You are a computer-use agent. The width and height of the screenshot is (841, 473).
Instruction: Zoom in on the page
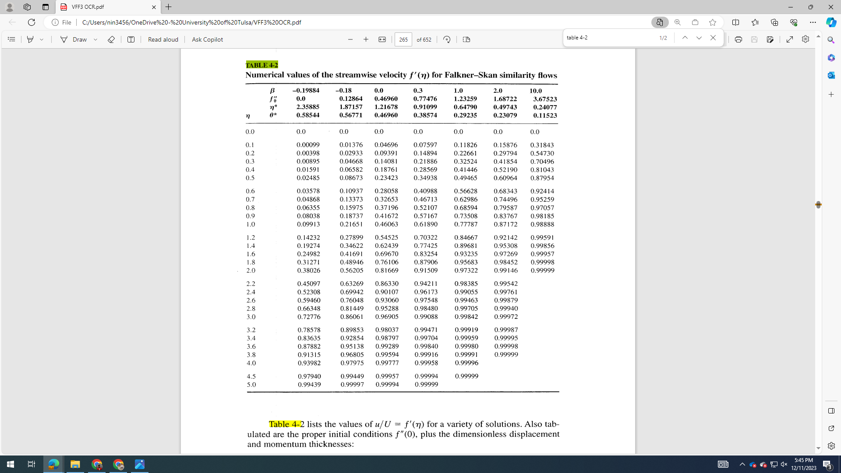(x=366, y=39)
